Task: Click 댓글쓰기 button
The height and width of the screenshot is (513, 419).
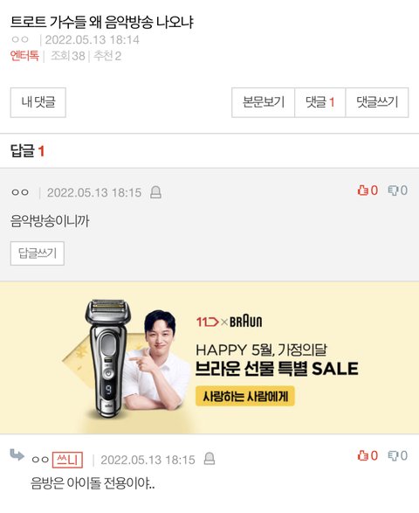Action: (377, 102)
